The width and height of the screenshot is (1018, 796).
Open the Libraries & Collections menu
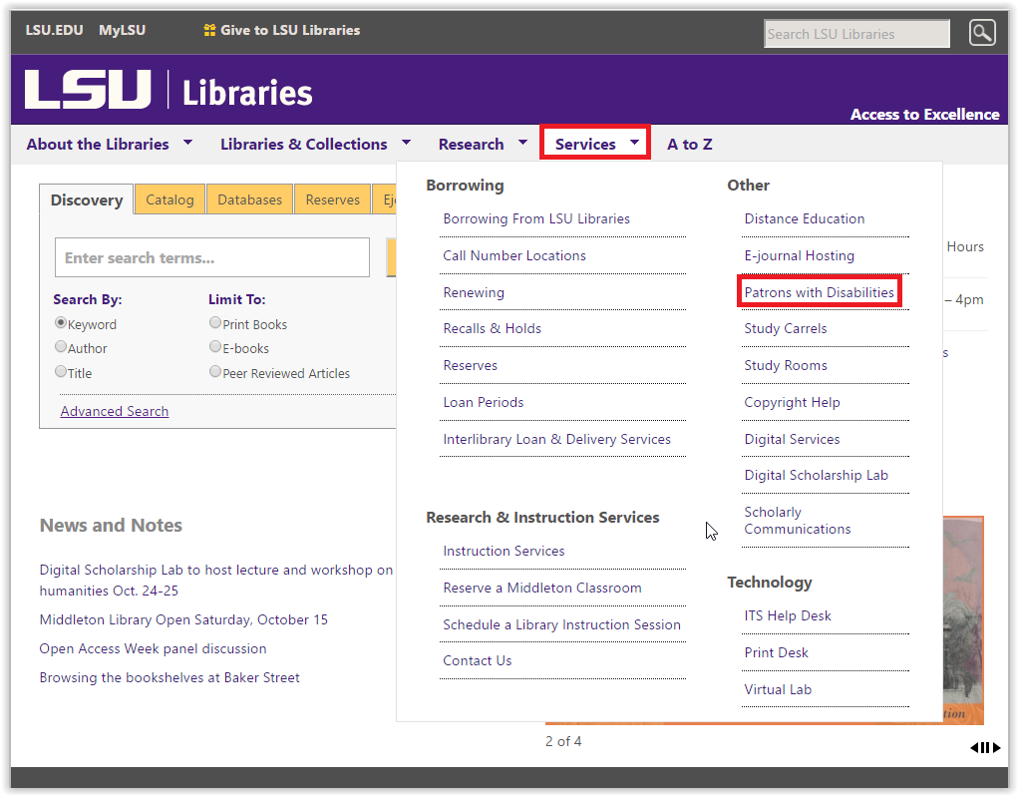tap(304, 144)
